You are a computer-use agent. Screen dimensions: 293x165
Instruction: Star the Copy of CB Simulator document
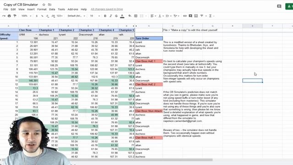(x=44, y=5)
